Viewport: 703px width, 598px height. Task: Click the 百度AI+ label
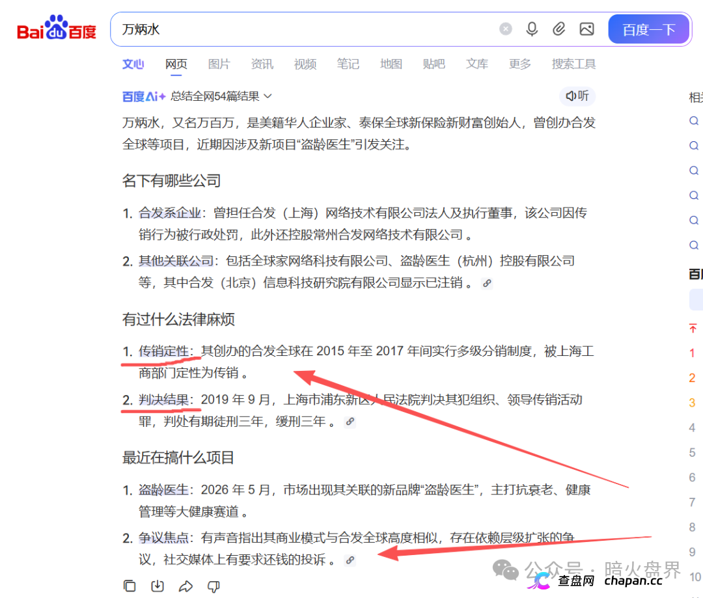pyautogui.click(x=144, y=96)
